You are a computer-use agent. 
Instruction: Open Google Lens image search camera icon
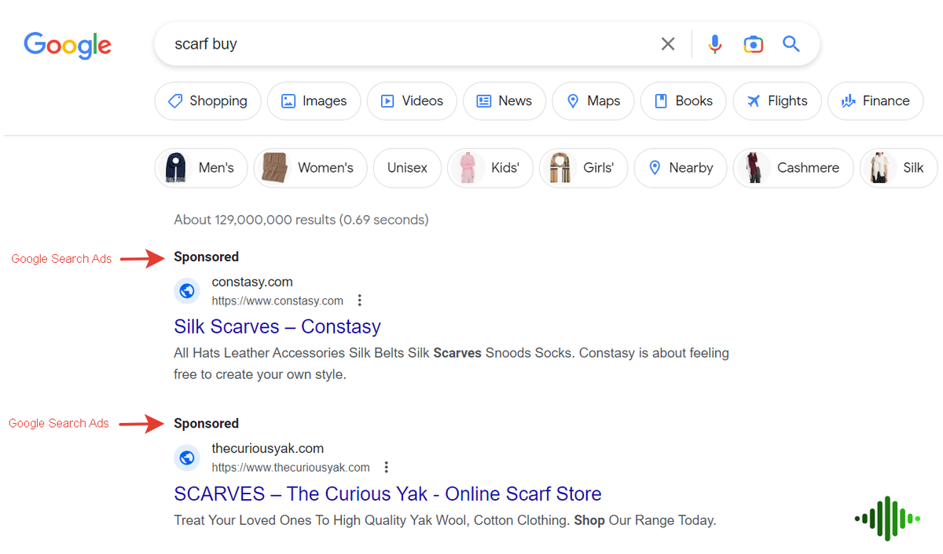pos(753,44)
